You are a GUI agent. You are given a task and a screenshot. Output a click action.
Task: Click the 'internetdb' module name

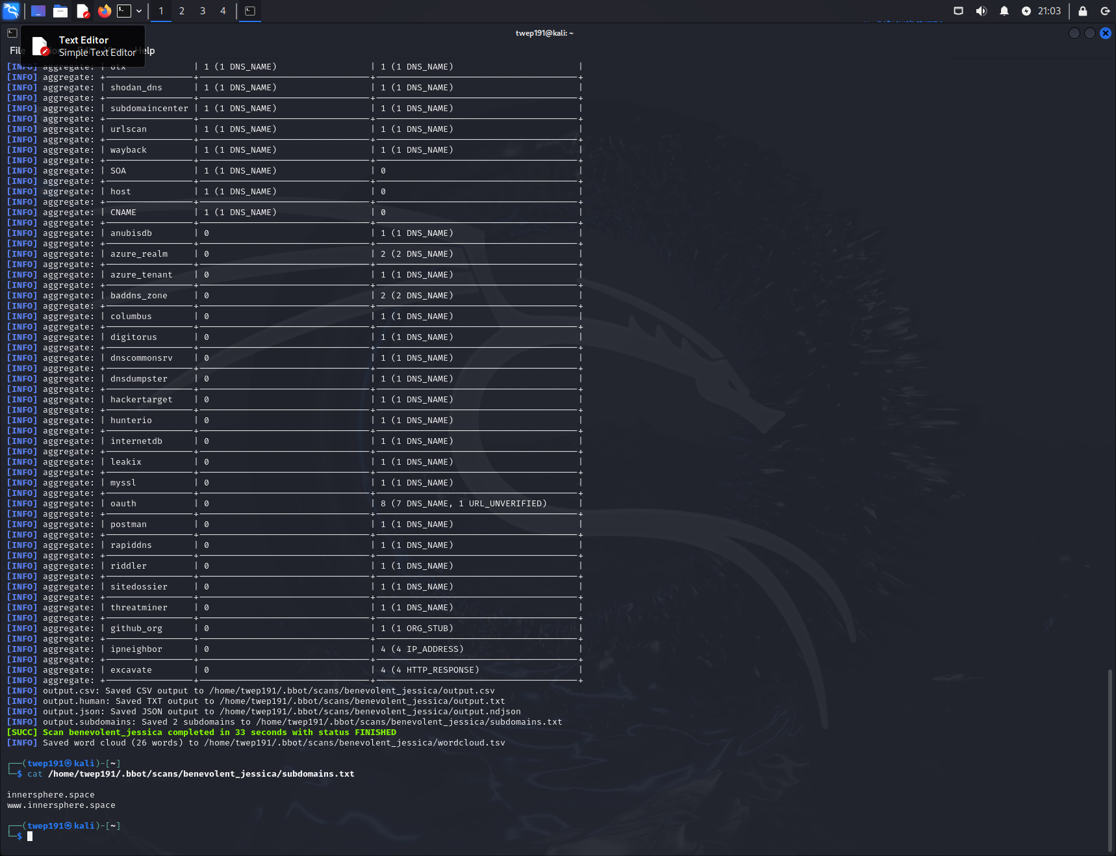[136, 441]
